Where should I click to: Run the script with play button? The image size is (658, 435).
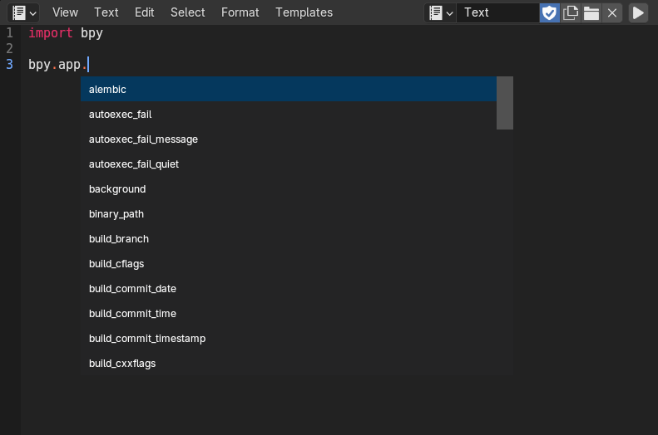coord(638,12)
